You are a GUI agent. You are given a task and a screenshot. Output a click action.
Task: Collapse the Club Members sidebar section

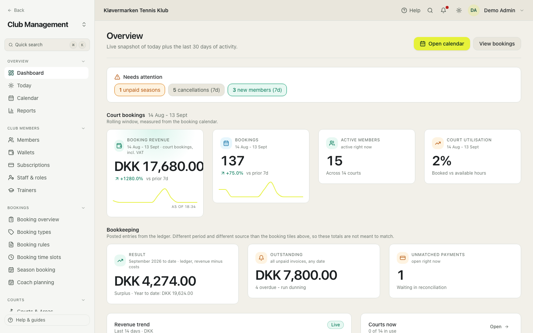[x=83, y=128]
